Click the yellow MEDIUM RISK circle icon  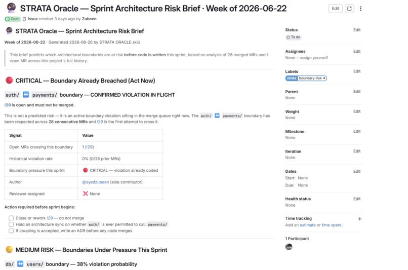click(9, 249)
